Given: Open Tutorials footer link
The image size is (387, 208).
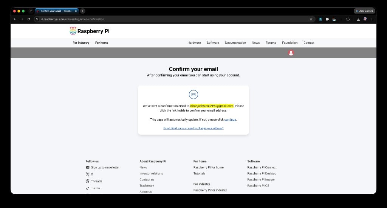Looking at the screenshot, I should 199,174.
